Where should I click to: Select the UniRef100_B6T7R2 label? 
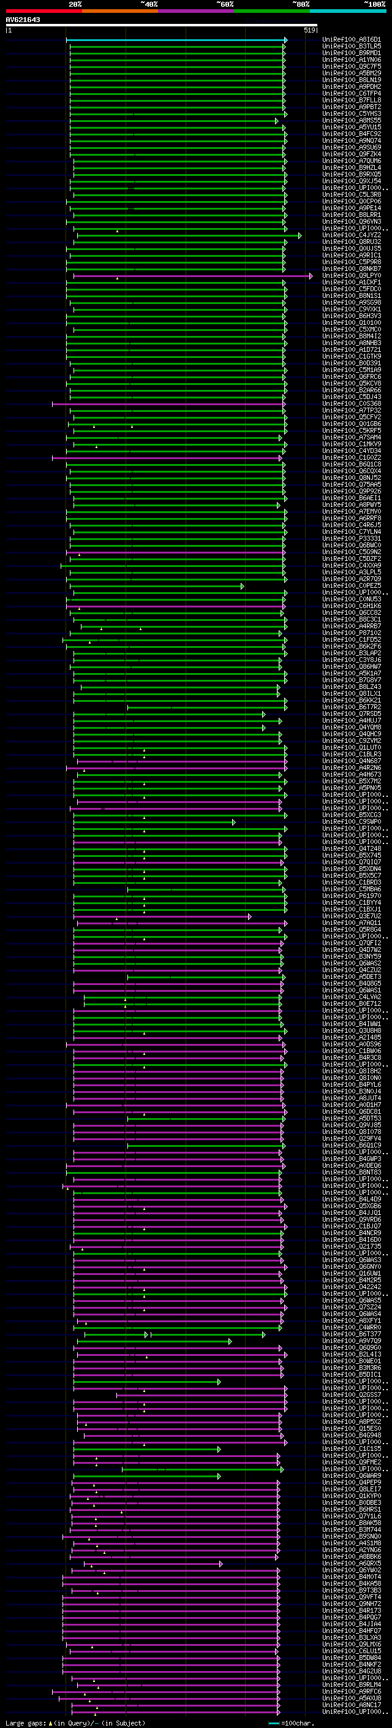click(x=351, y=707)
